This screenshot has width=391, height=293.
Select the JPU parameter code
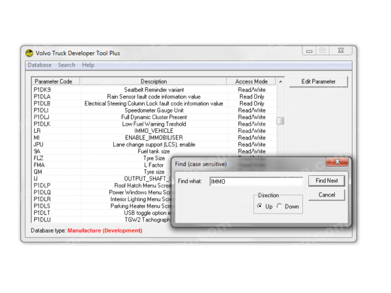click(38, 145)
